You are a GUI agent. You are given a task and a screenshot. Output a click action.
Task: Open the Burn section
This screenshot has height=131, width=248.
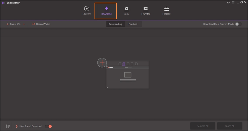coord(126,11)
